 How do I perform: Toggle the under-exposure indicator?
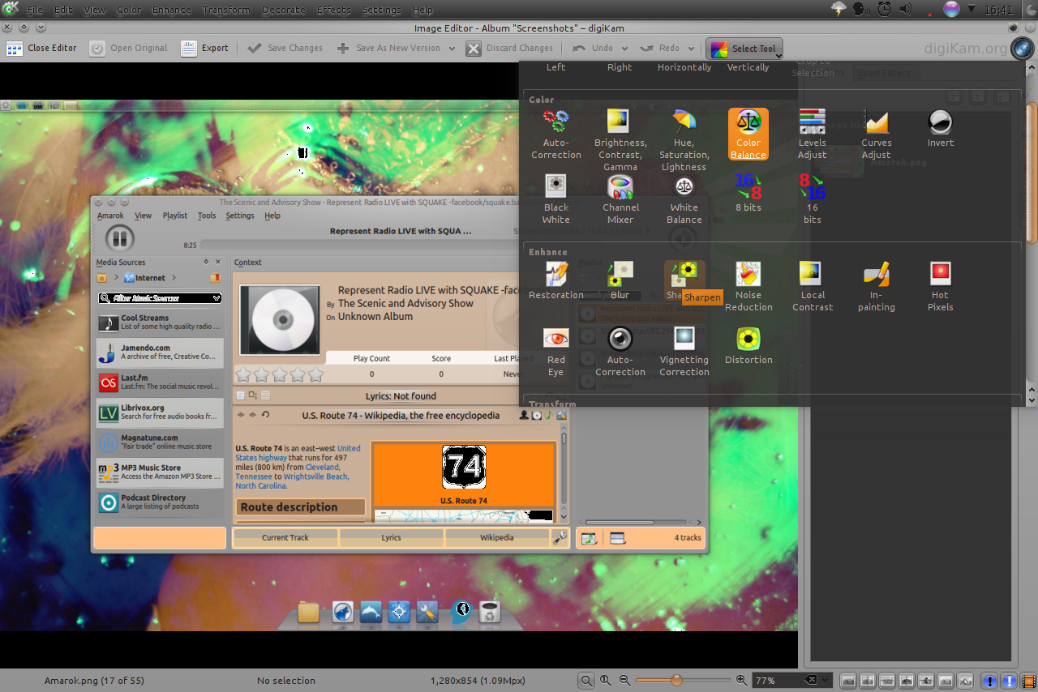pyautogui.click(x=989, y=681)
